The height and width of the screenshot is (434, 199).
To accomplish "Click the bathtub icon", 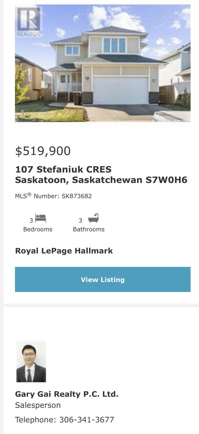I will click(93, 218).
